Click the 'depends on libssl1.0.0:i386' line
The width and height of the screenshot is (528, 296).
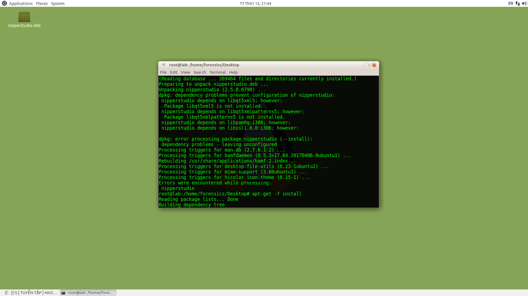click(230, 128)
